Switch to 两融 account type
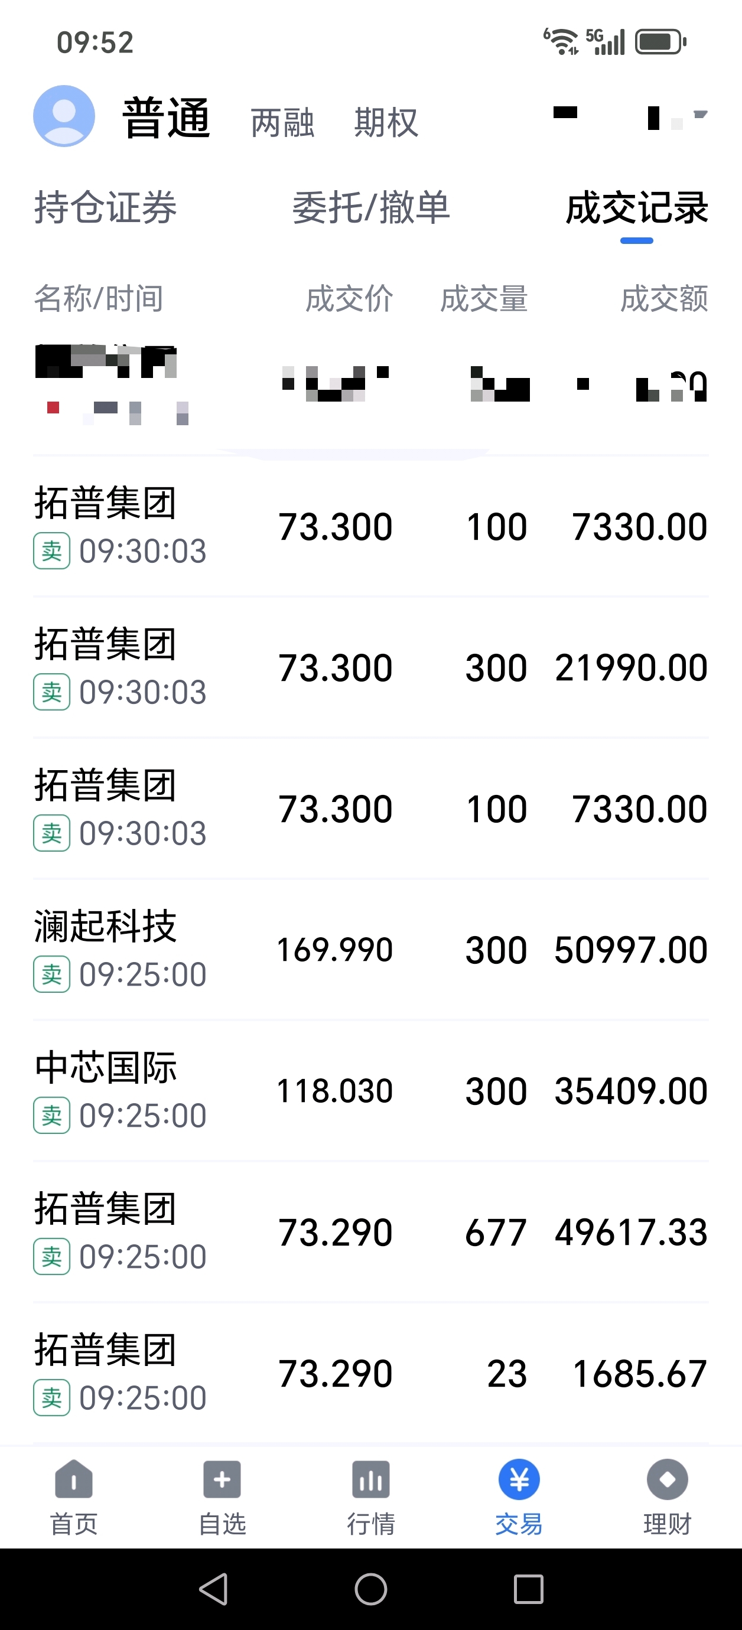This screenshot has width=742, height=1630. [282, 122]
